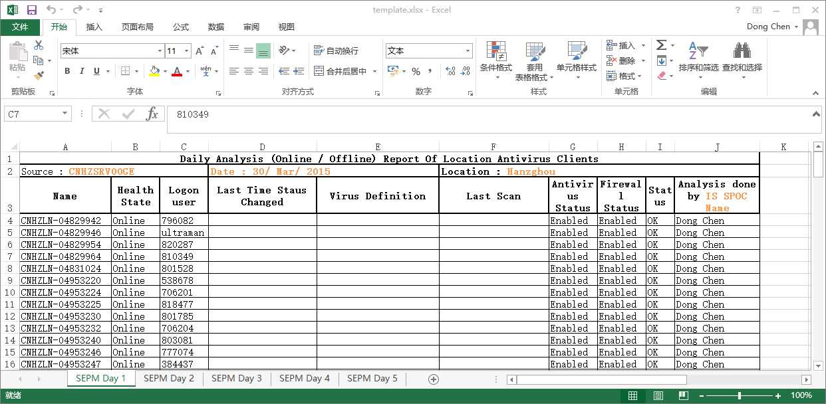
Task: Align text left
Action: (234, 71)
